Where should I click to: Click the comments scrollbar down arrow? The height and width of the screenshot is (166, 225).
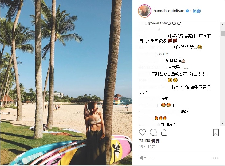click(x=223, y=123)
